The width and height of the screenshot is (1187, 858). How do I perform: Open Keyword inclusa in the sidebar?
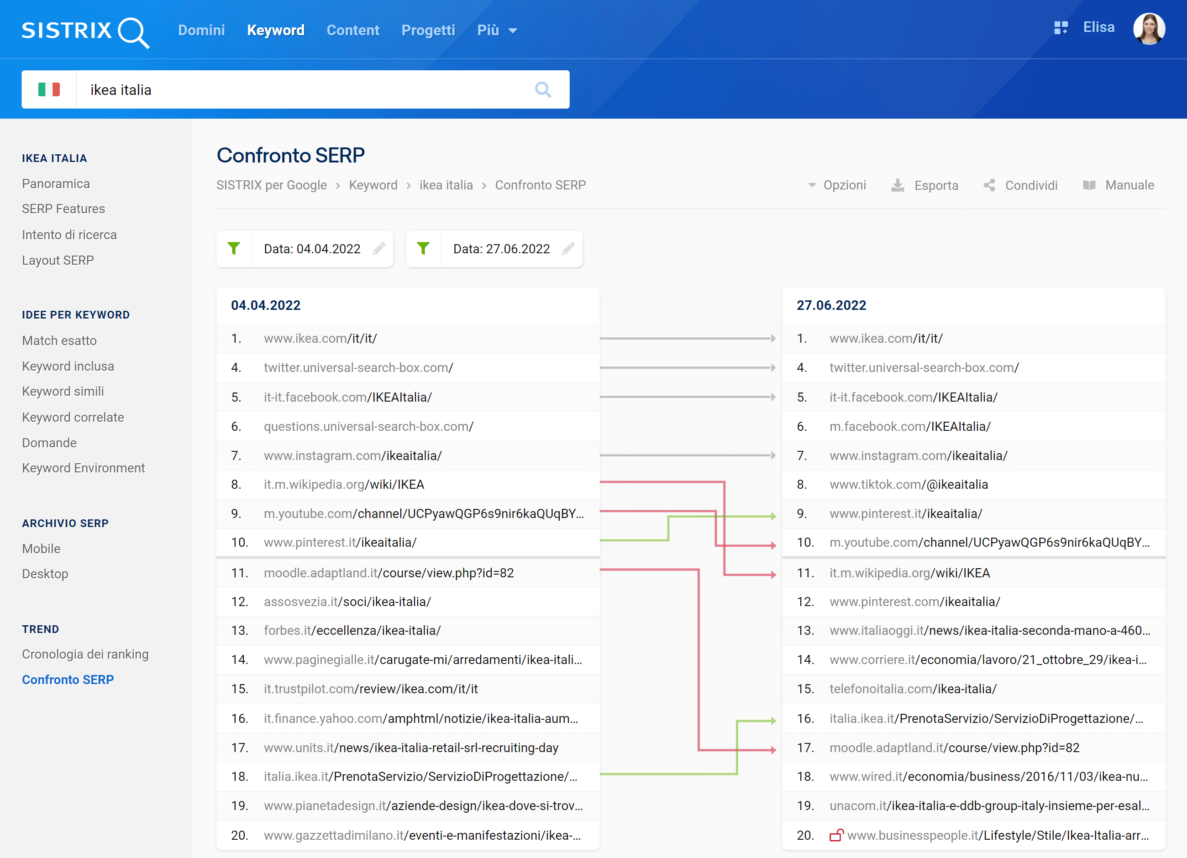pyautogui.click(x=68, y=366)
